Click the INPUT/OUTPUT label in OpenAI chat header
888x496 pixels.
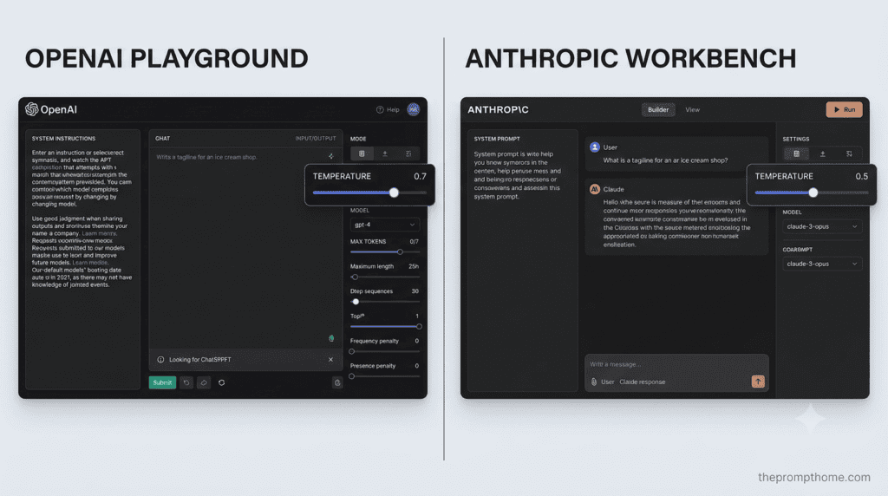click(316, 138)
